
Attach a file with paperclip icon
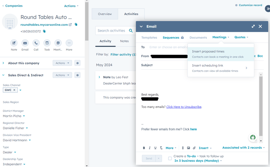[x=194, y=148]
